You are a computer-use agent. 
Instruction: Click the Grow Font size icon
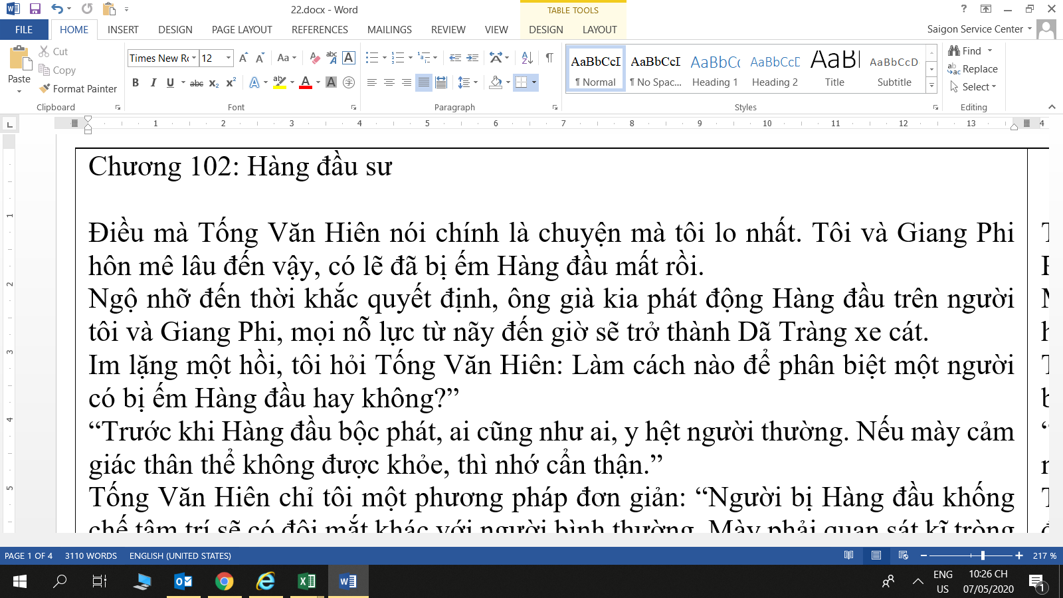(x=243, y=58)
